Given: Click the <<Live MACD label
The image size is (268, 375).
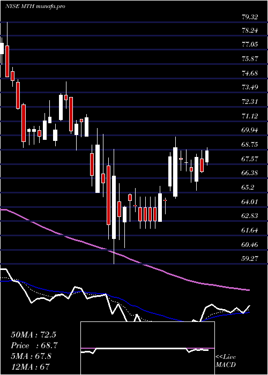Looking at the screenshot, I should click(226, 361).
